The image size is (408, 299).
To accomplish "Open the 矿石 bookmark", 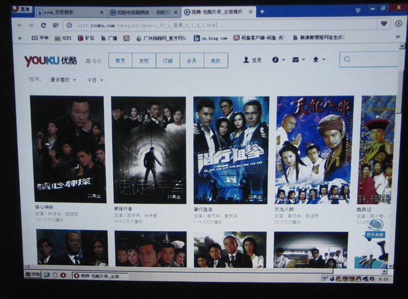I will point(86,38).
